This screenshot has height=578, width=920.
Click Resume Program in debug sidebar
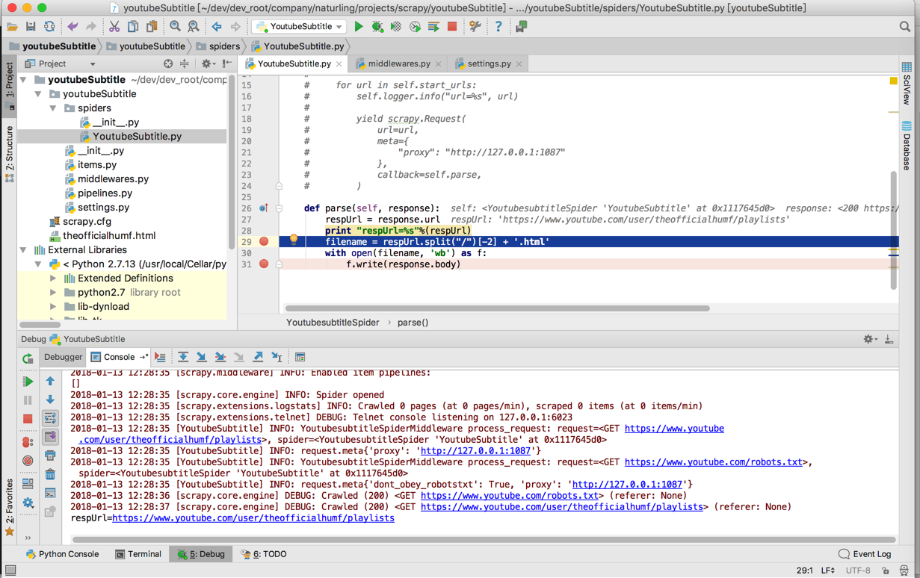tap(28, 381)
